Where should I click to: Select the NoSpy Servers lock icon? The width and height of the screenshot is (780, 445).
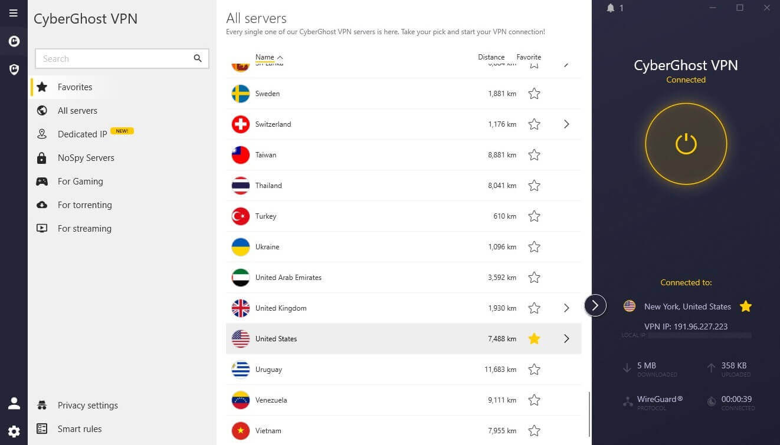(41, 157)
